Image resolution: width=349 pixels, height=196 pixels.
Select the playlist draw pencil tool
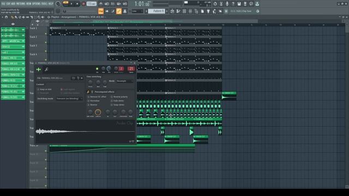pyautogui.click(x=12, y=17)
